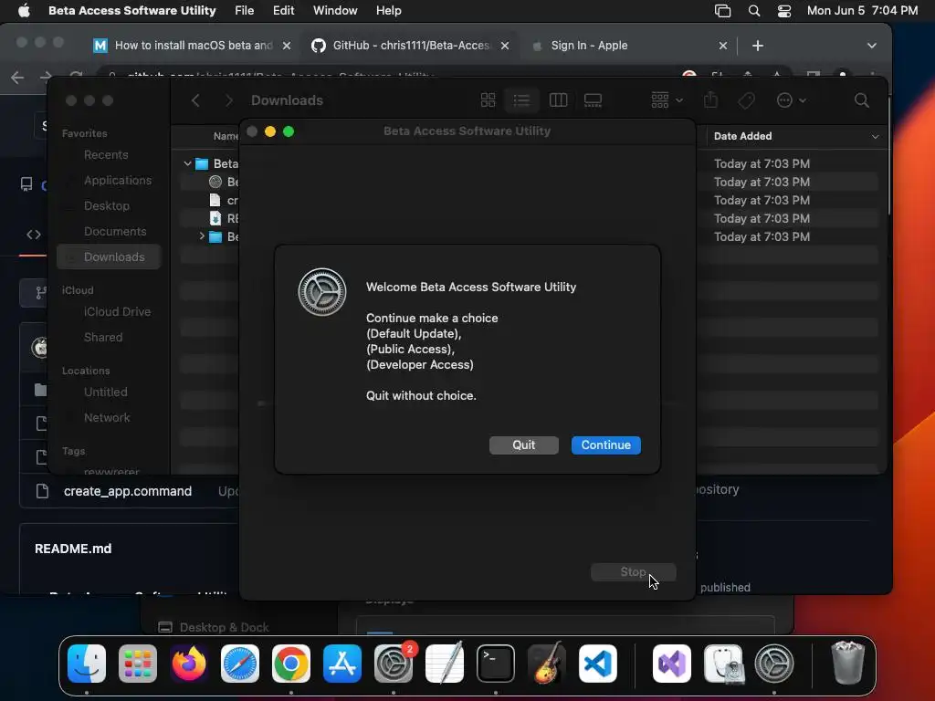Image resolution: width=935 pixels, height=701 pixels.
Task: Select Shared in Finder sidebar
Action: [102, 338]
